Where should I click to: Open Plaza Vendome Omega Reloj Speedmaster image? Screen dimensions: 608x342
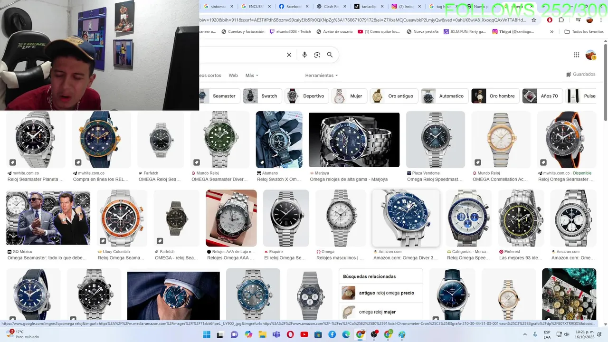[x=435, y=140]
